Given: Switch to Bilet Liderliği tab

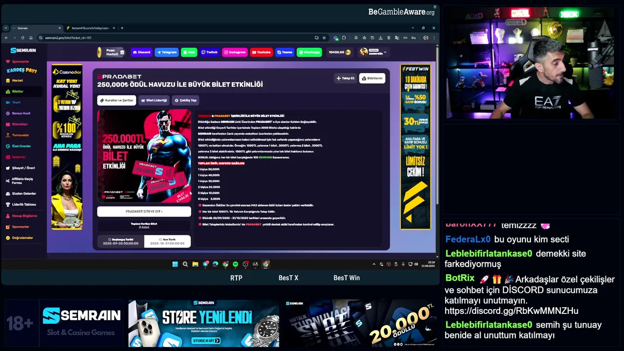Looking at the screenshot, I should tap(154, 100).
